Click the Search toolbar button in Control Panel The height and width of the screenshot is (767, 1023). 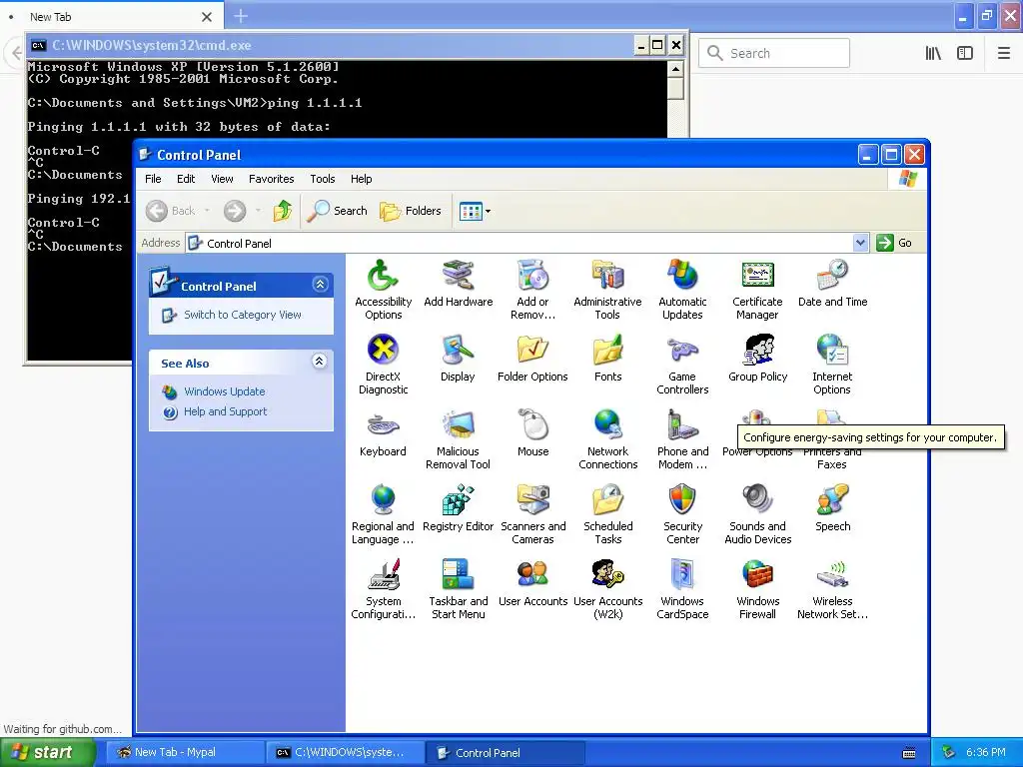[x=338, y=211]
